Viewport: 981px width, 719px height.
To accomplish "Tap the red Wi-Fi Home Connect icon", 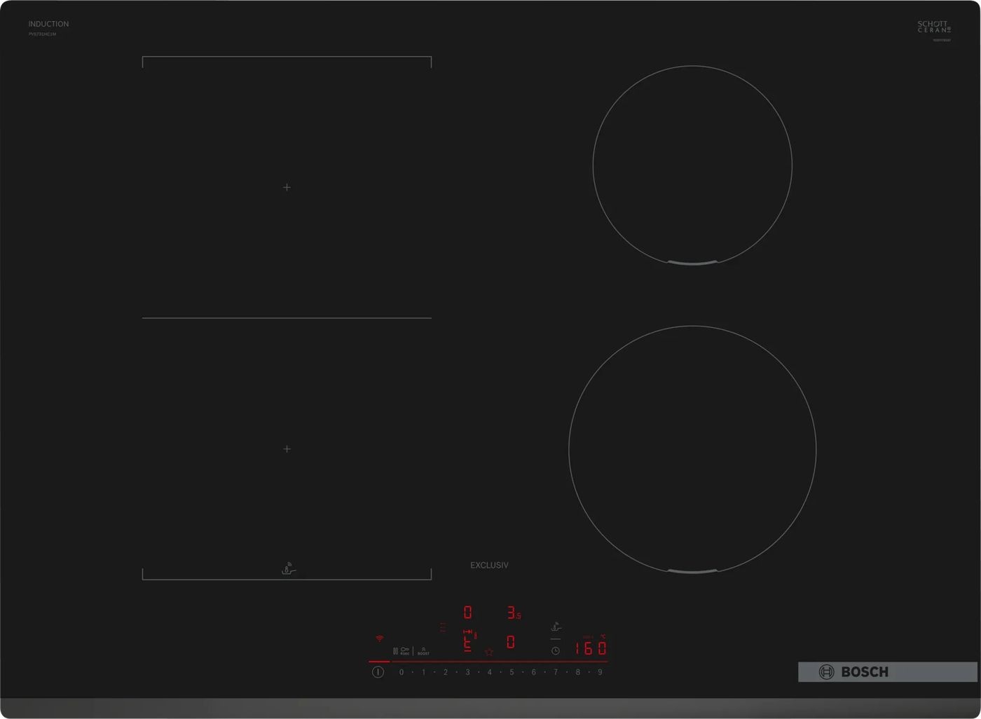I will pyautogui.click(x=379, y=638).
